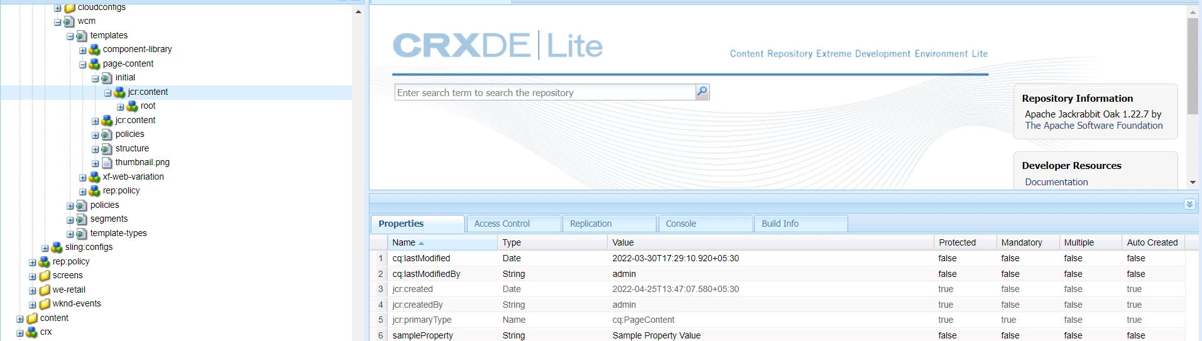Image resolution: width=1202 pixels, height=341 pixels.
Task: Click the root node icon
Action: 132,106
